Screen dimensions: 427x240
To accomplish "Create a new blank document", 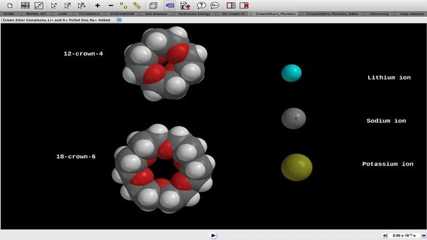I will click(x=10, y=5).
